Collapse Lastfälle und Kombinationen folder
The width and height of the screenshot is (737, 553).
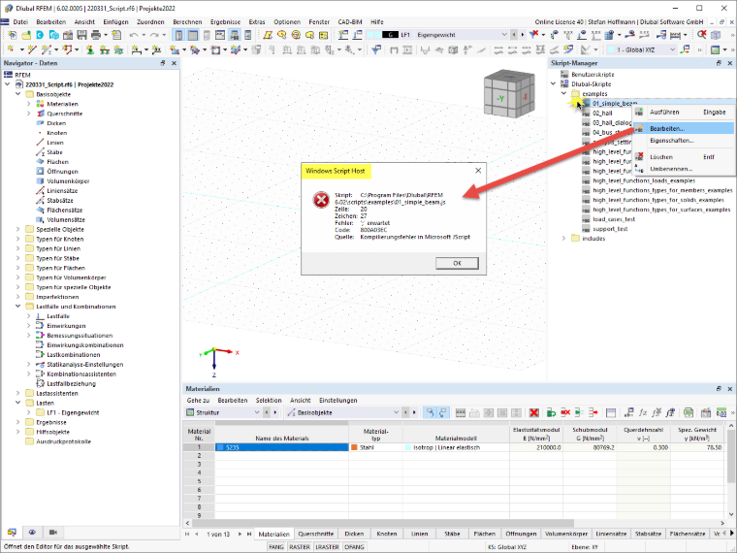click(18, 307)
